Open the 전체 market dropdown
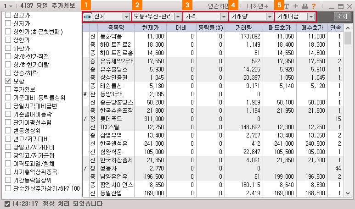 126,16
